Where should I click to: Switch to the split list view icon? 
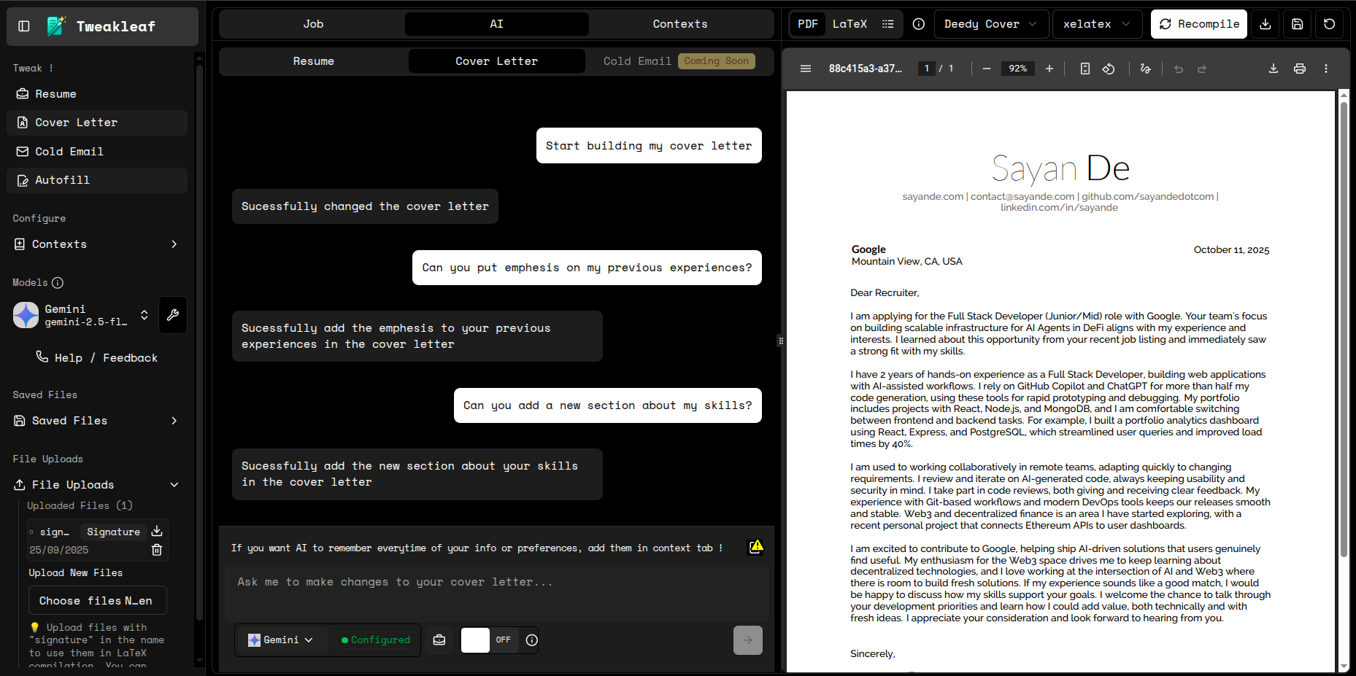887,24
